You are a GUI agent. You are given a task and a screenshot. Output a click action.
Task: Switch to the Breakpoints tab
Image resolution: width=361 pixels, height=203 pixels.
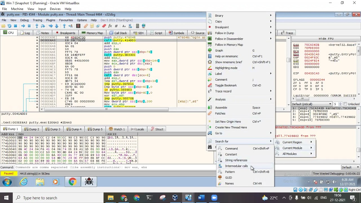coord(65,33)
